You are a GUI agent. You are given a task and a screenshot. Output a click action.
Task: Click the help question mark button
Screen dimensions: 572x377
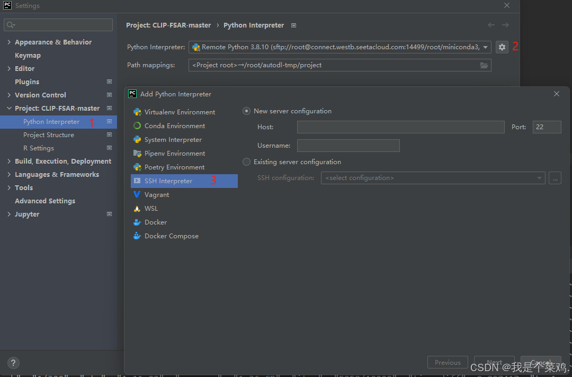(13, 363)
